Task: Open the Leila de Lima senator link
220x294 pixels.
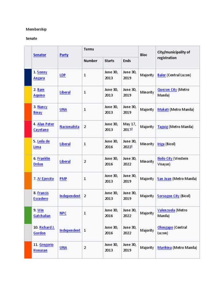Action: (x=42, y=144)
